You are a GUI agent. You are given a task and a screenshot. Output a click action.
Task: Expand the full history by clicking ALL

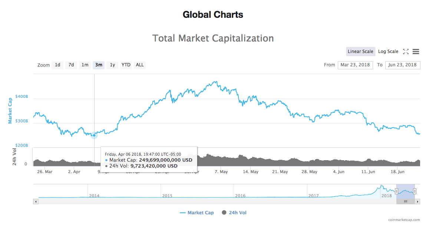point(139,65)
